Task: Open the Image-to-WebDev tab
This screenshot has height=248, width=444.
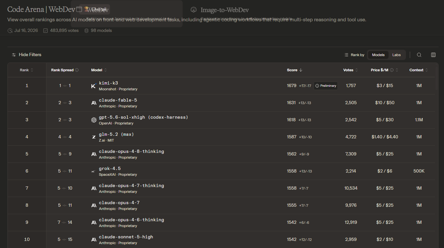Action: [220, 10]
